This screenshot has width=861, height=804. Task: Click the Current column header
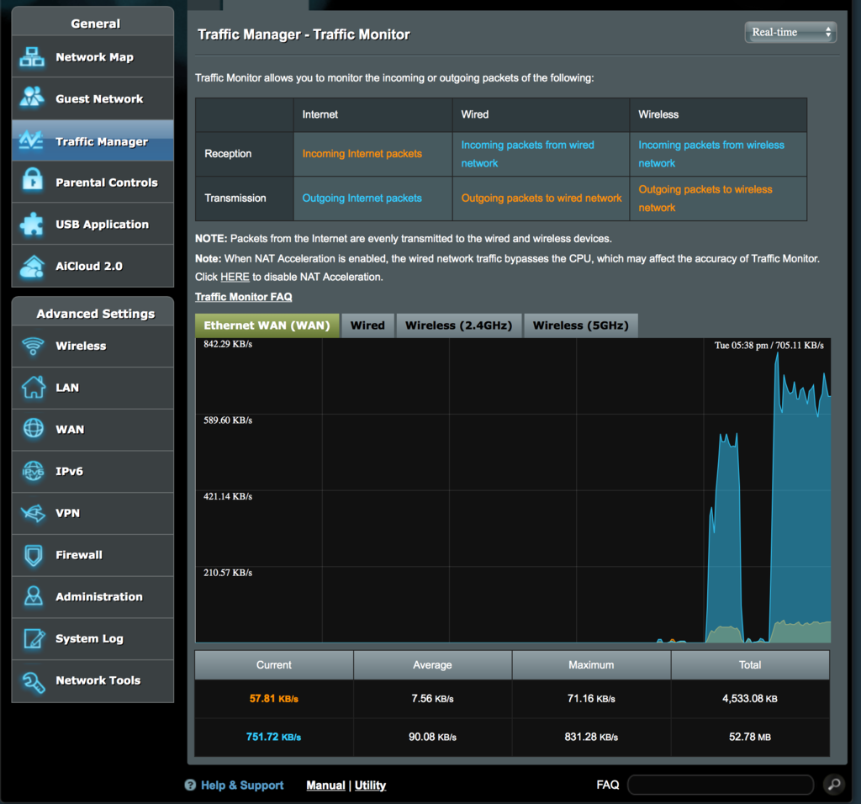pos(273,665)
